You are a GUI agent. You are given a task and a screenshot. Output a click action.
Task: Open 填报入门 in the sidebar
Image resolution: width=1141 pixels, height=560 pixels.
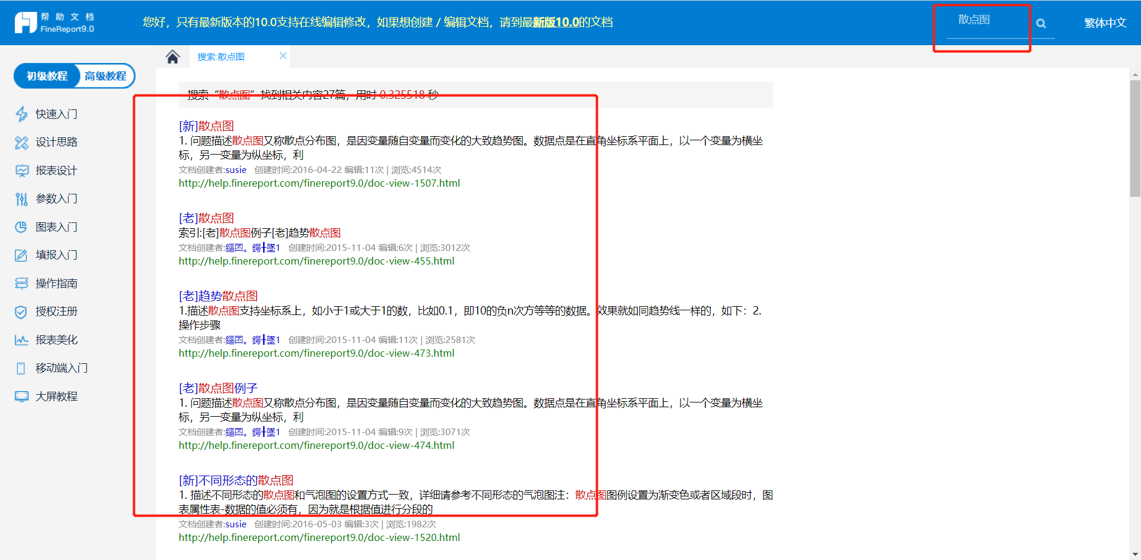[56, 255]
